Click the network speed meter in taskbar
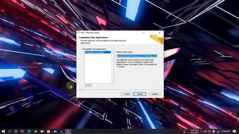This screenshot has width=239, height=134. (192, 131)
